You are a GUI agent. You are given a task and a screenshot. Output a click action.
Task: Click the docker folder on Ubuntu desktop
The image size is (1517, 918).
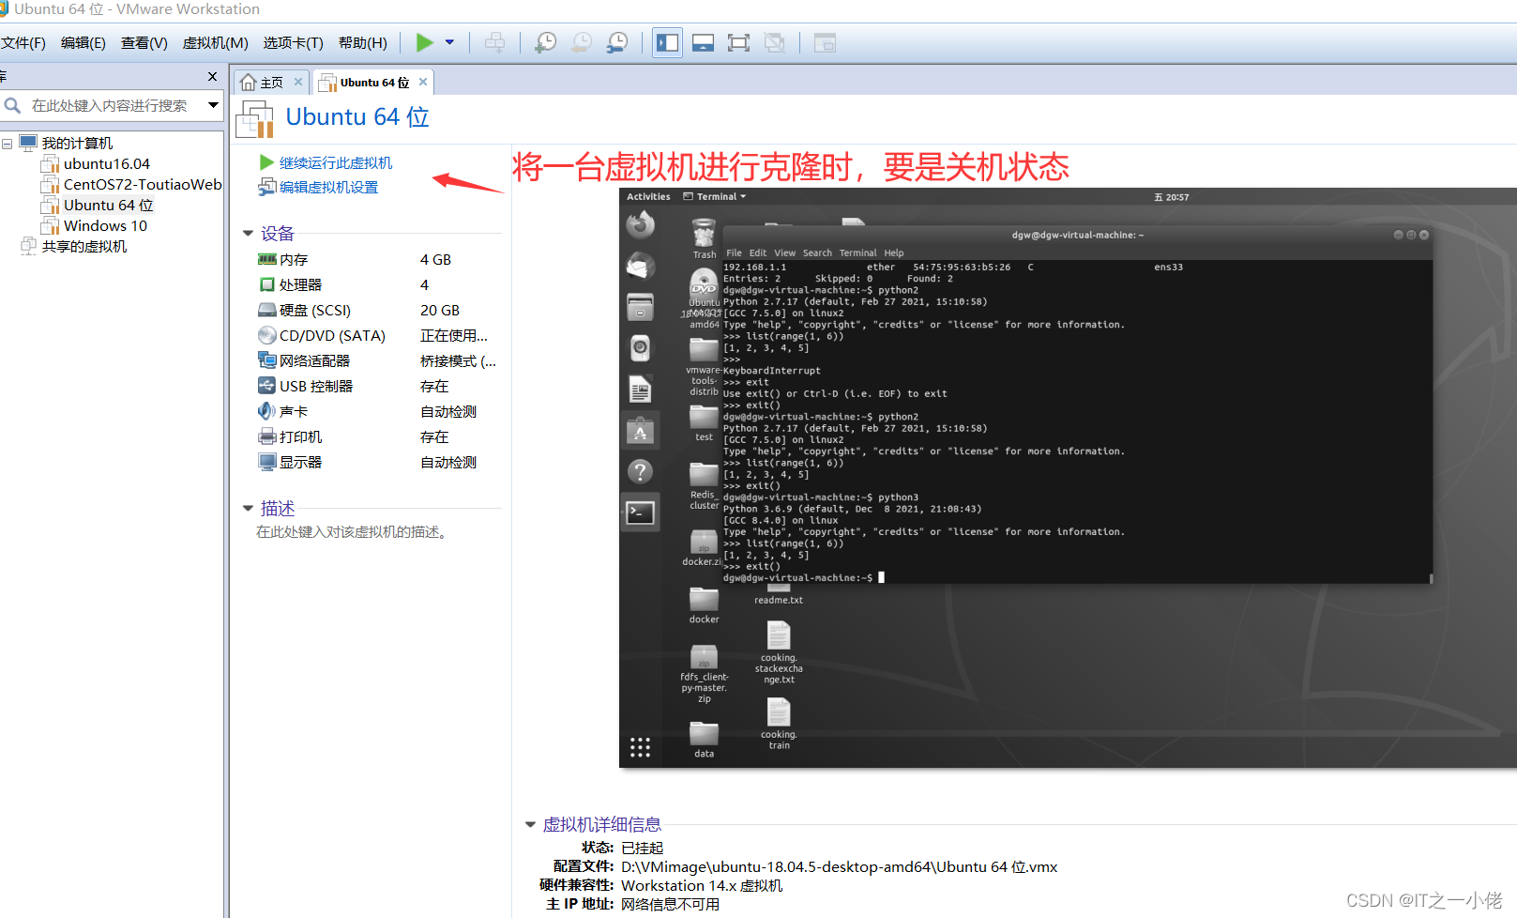[705, 605]
